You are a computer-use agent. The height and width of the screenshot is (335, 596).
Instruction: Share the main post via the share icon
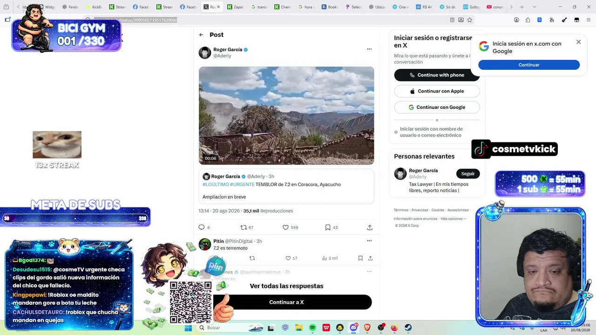click(370, 228)
